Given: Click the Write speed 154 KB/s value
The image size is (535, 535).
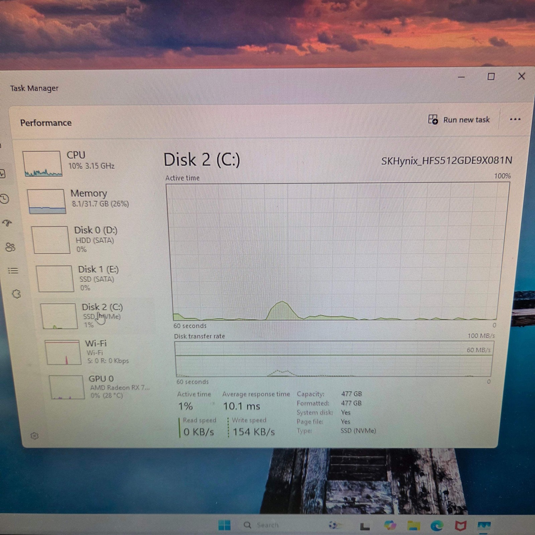Looking at the screenshot, I should pos(253,432).
